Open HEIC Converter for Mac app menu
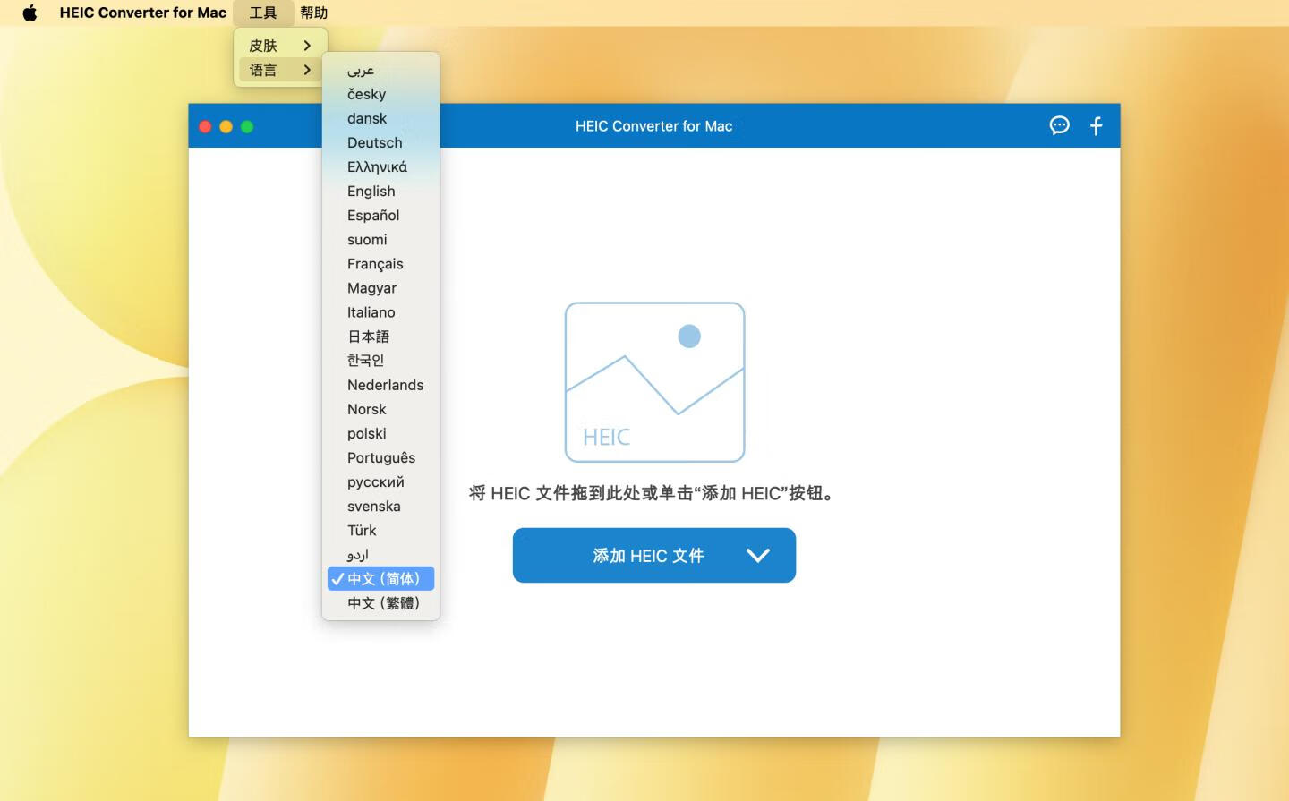 (142, 13)
